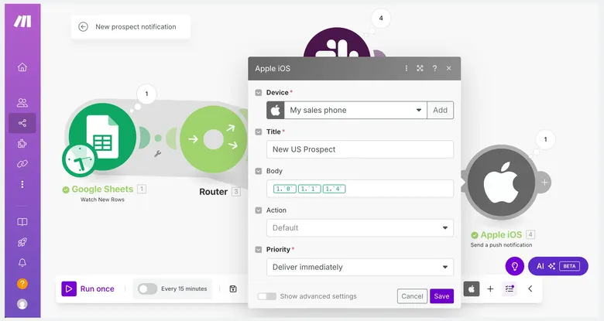This screenshot has height=321, width=604.
Task: Click the plus icon in bottom toolbar
Action: click(x=490, y=289)
